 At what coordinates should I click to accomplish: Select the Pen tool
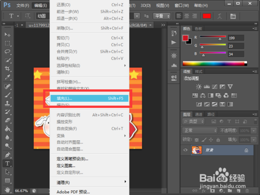pos(7,155)
